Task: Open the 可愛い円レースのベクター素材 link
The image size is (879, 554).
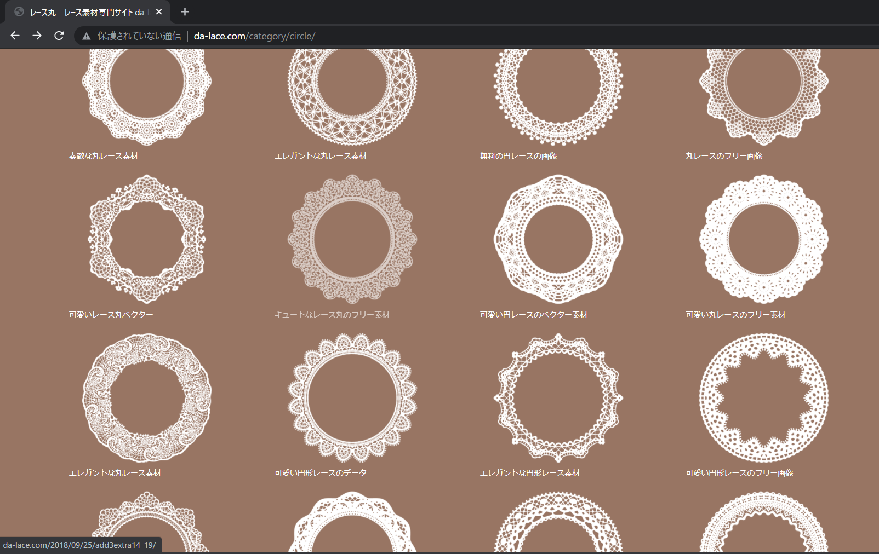Action: point(534,315)
